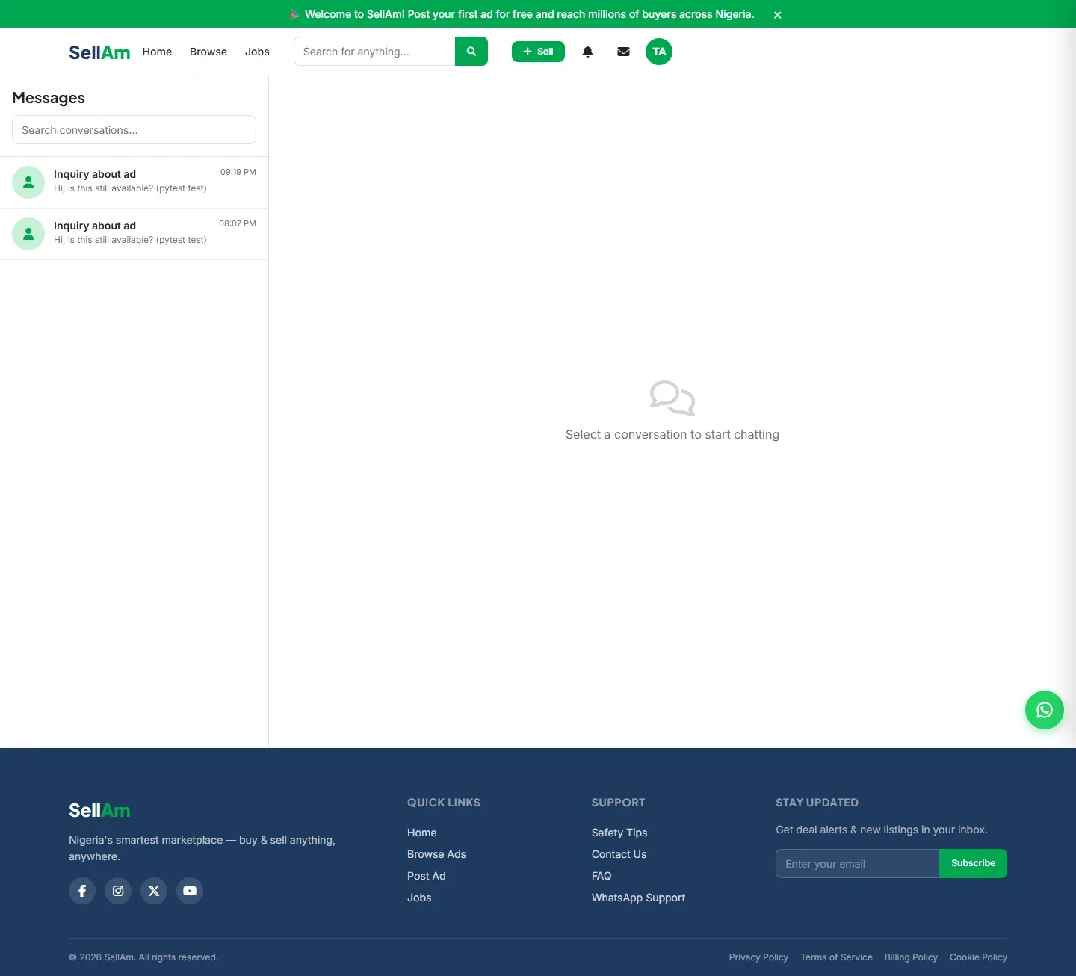
Task: Visit the YouTube channel from the footer
Action: tap(190, 891)
